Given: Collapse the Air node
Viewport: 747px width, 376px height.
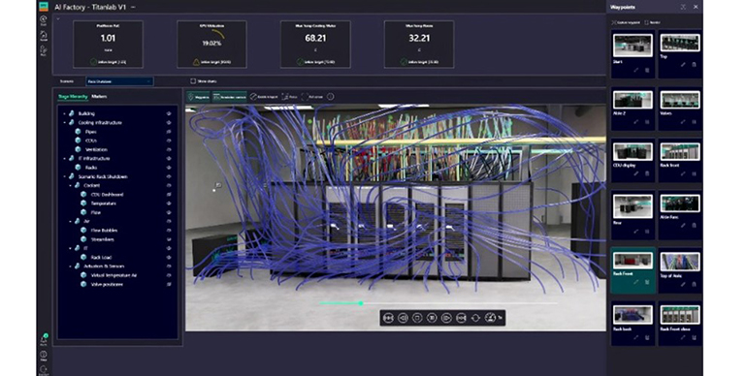Looking at the screenshot, I should pyautogui.click(x=71, y=221).
